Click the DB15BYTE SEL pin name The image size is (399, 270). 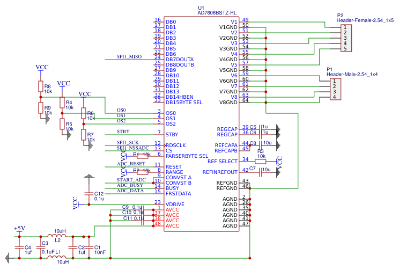(184, 103)
